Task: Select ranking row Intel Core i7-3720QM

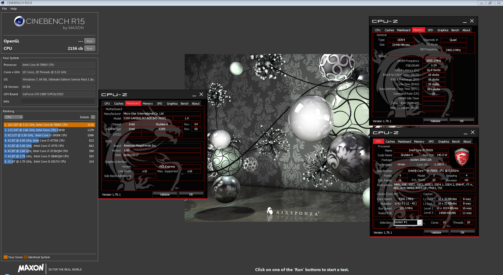Action: click(49, 151)
